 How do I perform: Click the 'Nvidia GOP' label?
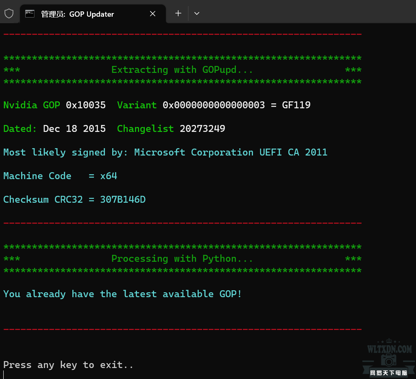click(x=32, y=105)
